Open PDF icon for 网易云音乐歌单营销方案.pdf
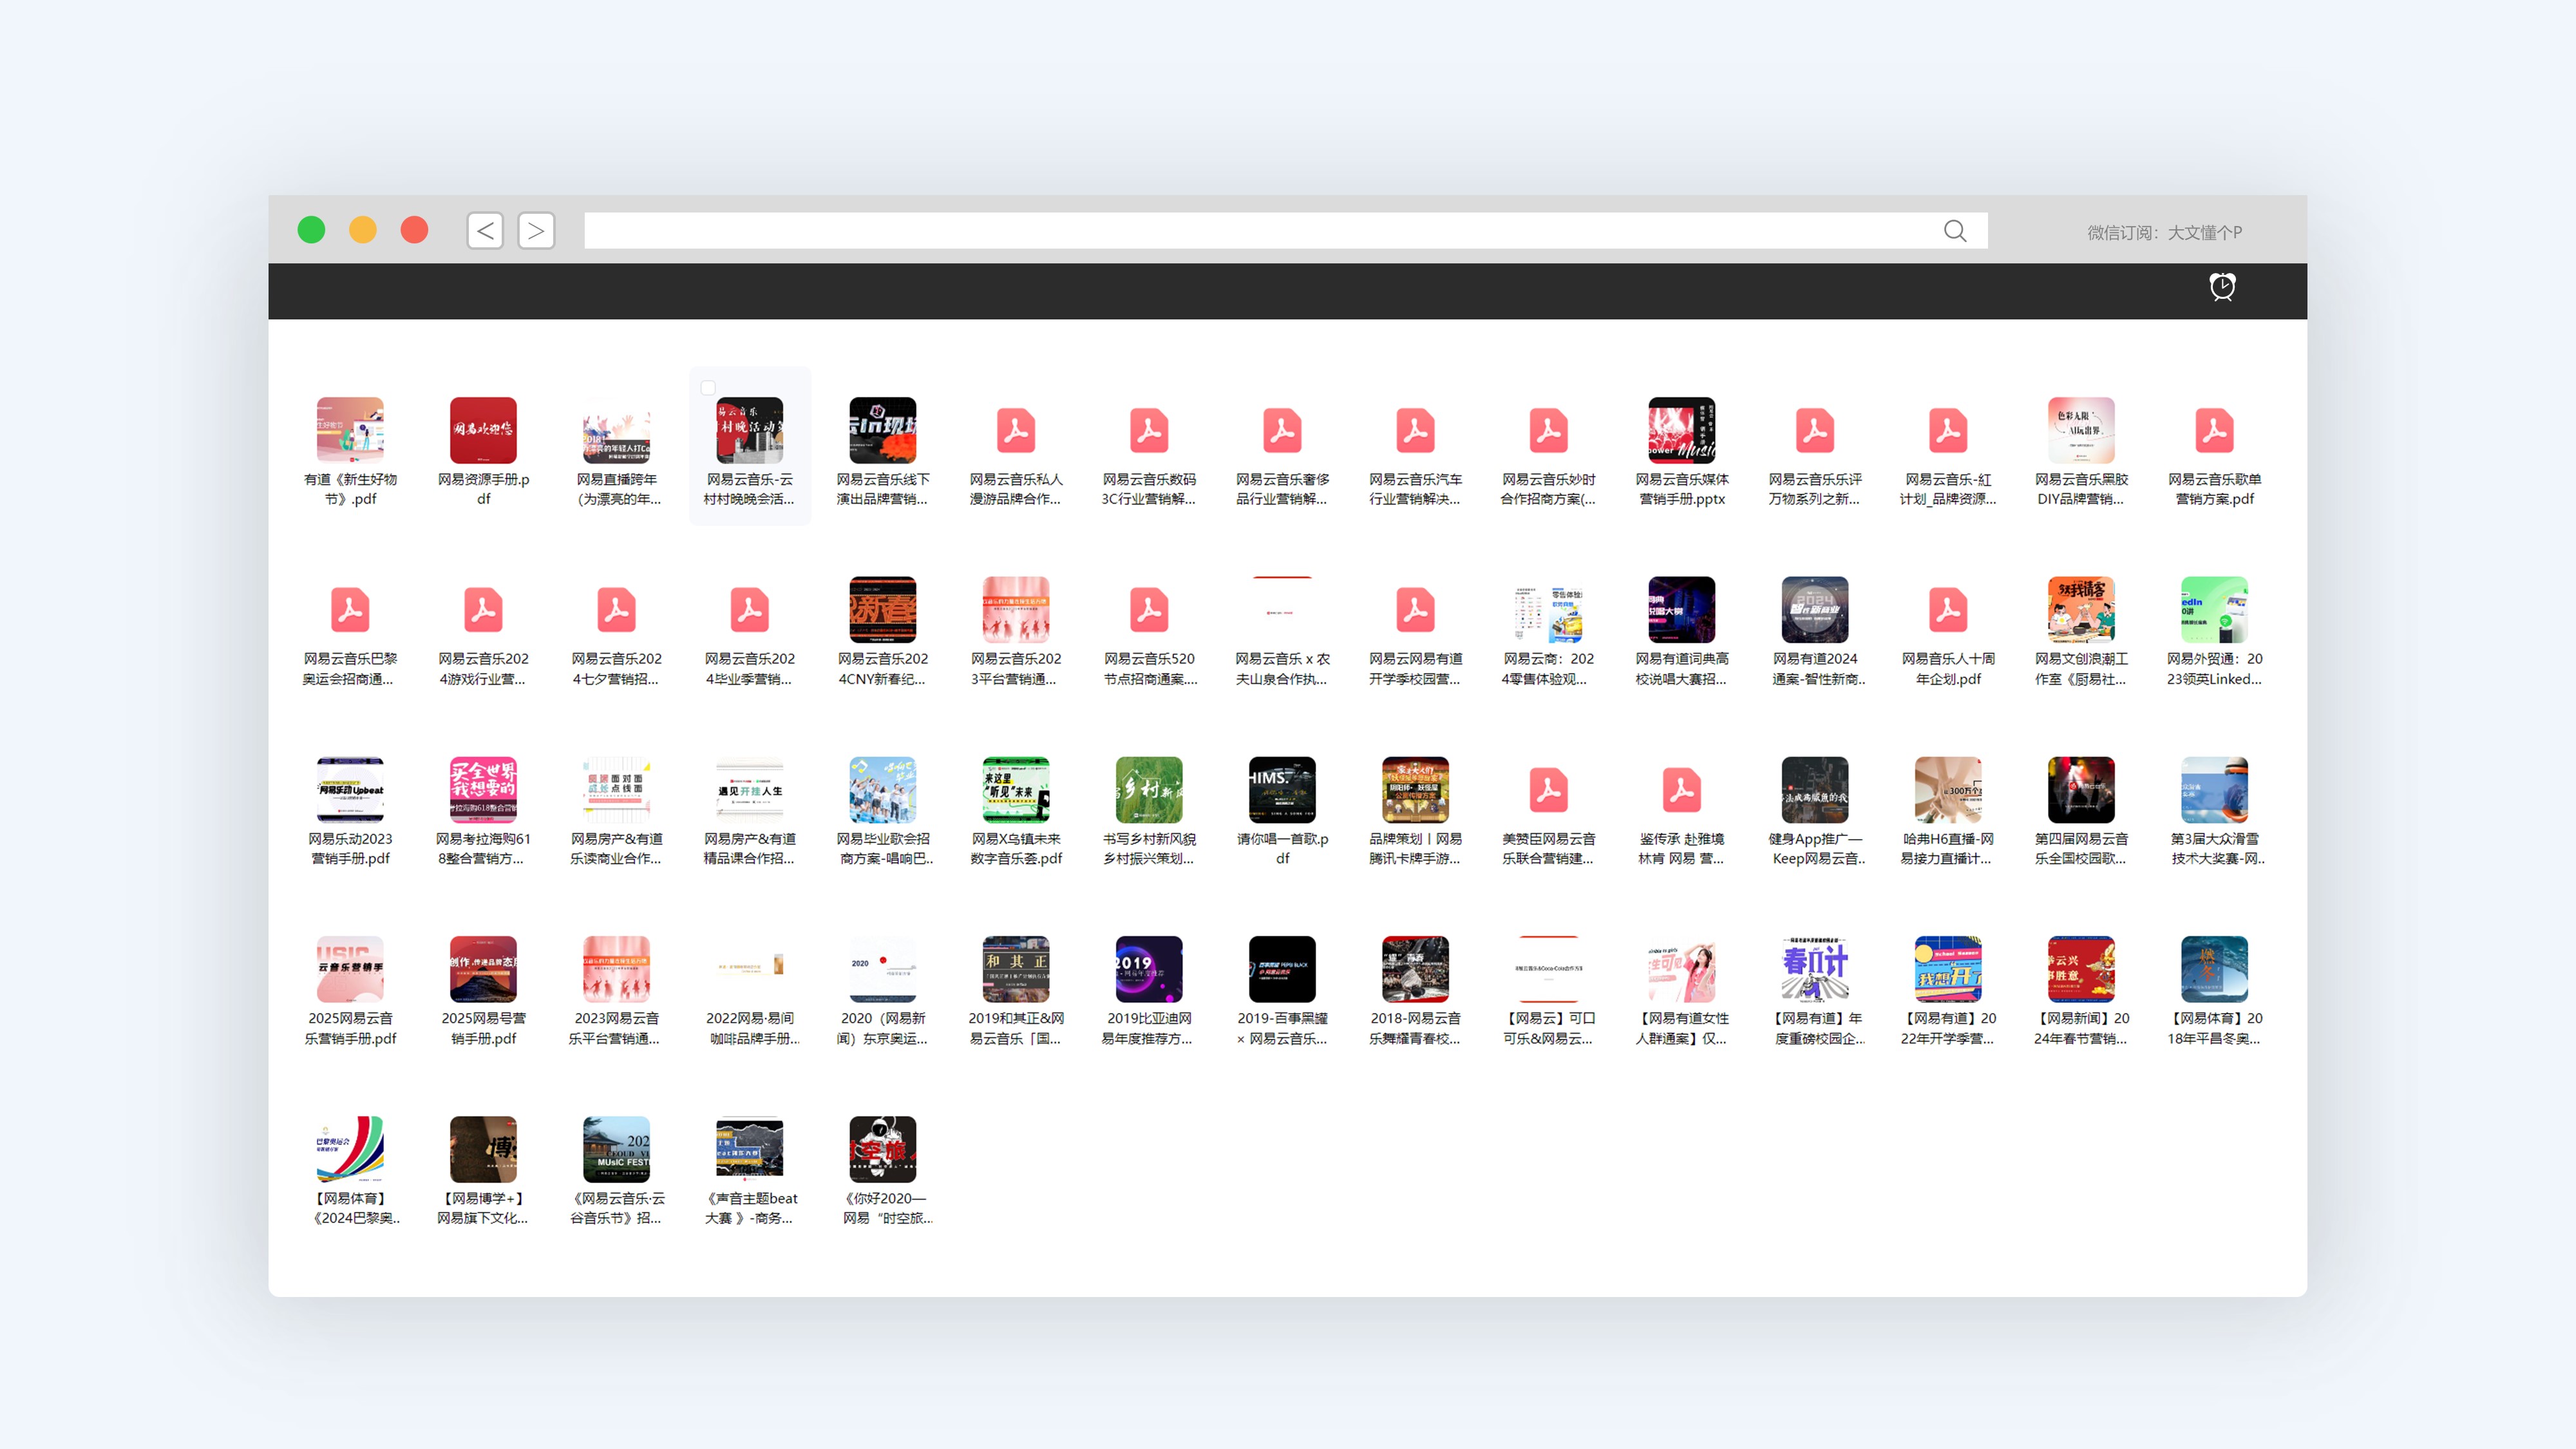2576x1449 pixels. click(x=2213, y=431)
